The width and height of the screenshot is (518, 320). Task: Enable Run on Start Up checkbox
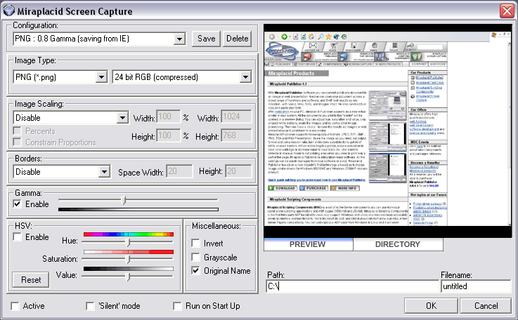pyautogui.click(x=177, y=306)
